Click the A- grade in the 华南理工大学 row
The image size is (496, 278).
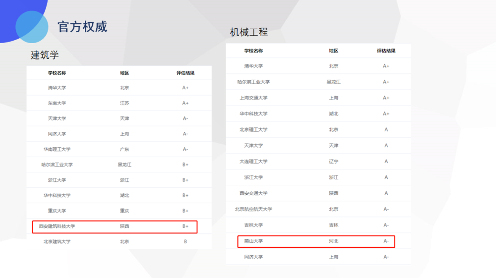pos(186,149)
